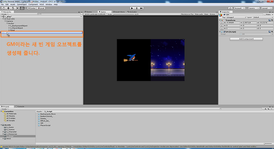Select the All Prefabs favorite search
Screen dimensions: 274x149
click(x=10, y=118)
